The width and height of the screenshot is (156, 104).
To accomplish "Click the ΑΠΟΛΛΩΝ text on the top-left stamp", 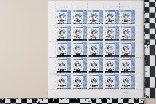I will click(x=62, y=21).
